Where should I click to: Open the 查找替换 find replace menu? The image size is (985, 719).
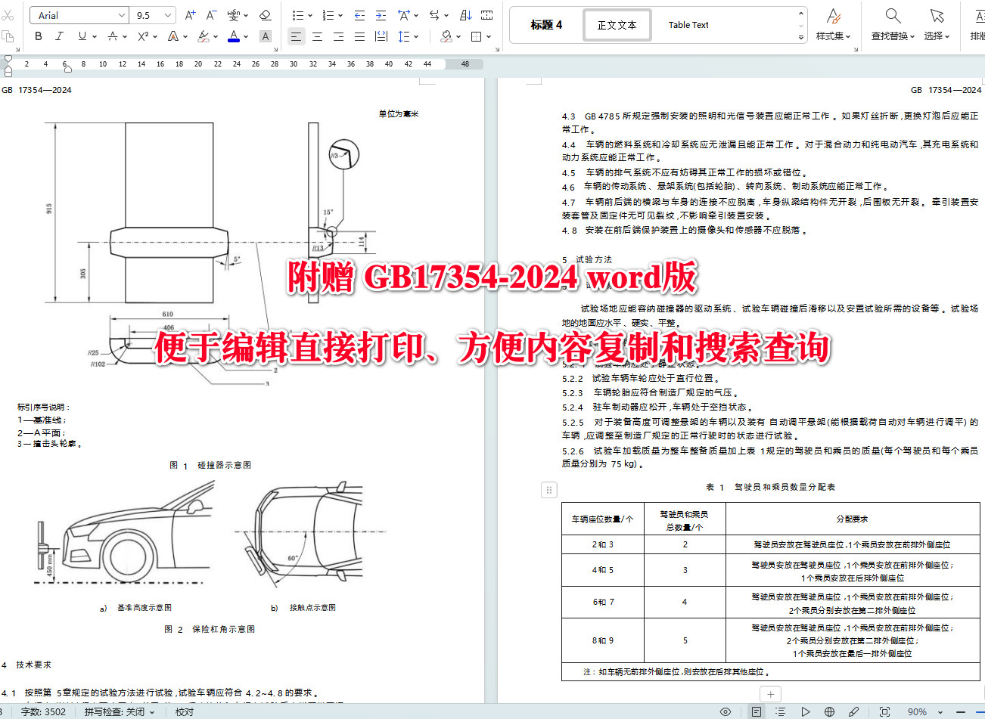click(x=893, y=25)
